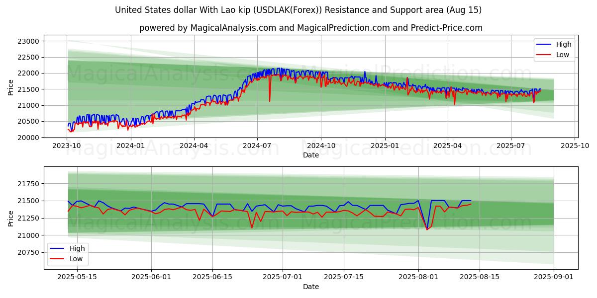597x298 pixels.
Task: Click the 2025-09-01 date tick label
Action: point(554,278)
